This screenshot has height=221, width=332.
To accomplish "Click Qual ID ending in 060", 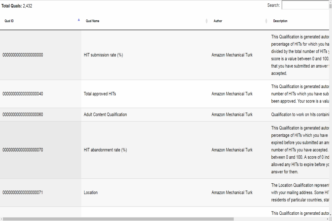I will pos(23,114).
